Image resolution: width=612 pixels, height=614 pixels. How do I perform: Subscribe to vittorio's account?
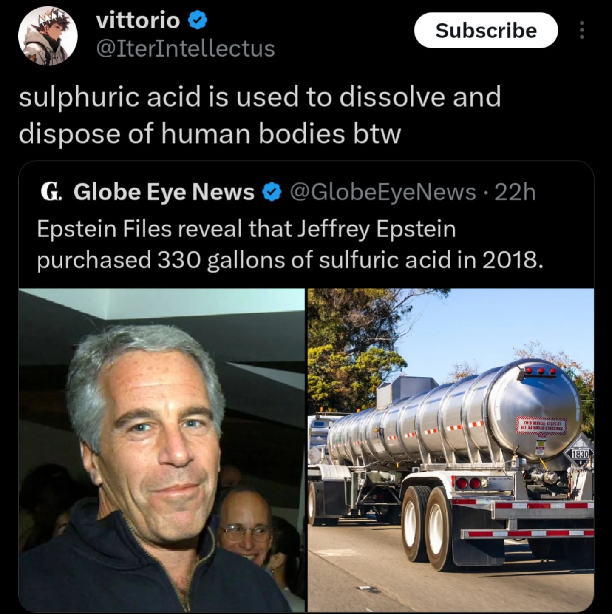coord(486,30)
